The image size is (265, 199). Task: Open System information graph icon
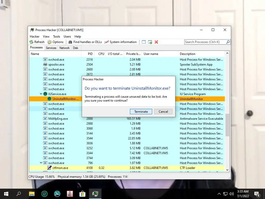click(106, 42)
